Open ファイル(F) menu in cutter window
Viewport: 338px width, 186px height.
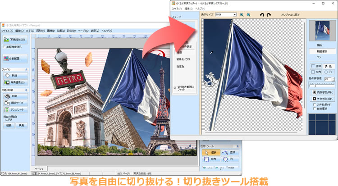tap(177, 9)
